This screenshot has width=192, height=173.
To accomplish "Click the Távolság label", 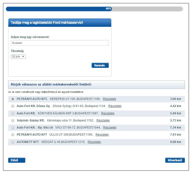I will [x=17, y=51].
